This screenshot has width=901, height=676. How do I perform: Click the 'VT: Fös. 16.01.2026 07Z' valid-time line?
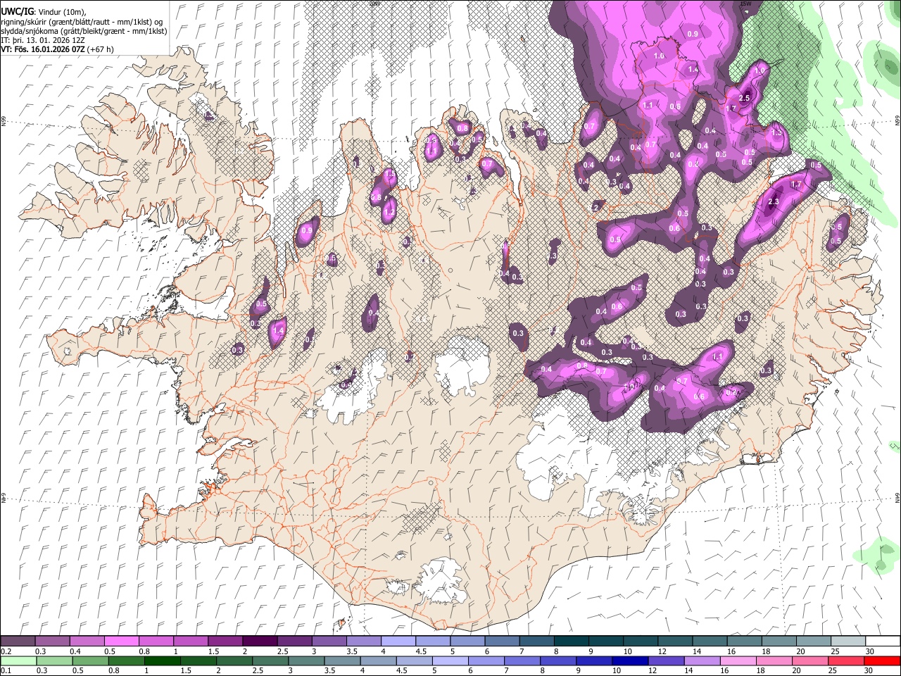(x=57, y=49)
